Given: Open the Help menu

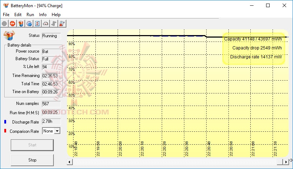Looking at the screenshot, I should [56, 15].
